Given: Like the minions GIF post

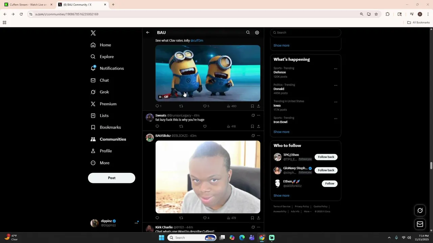Looking at the screenshot, I should click(206, 106).
